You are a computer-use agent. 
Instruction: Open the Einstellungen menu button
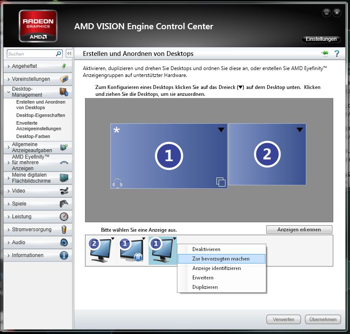[x=321, y=39]
